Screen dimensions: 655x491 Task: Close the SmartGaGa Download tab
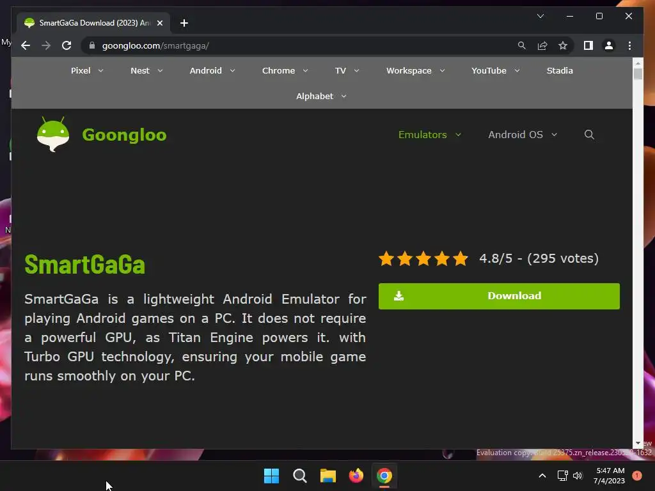tap(159, 23)
